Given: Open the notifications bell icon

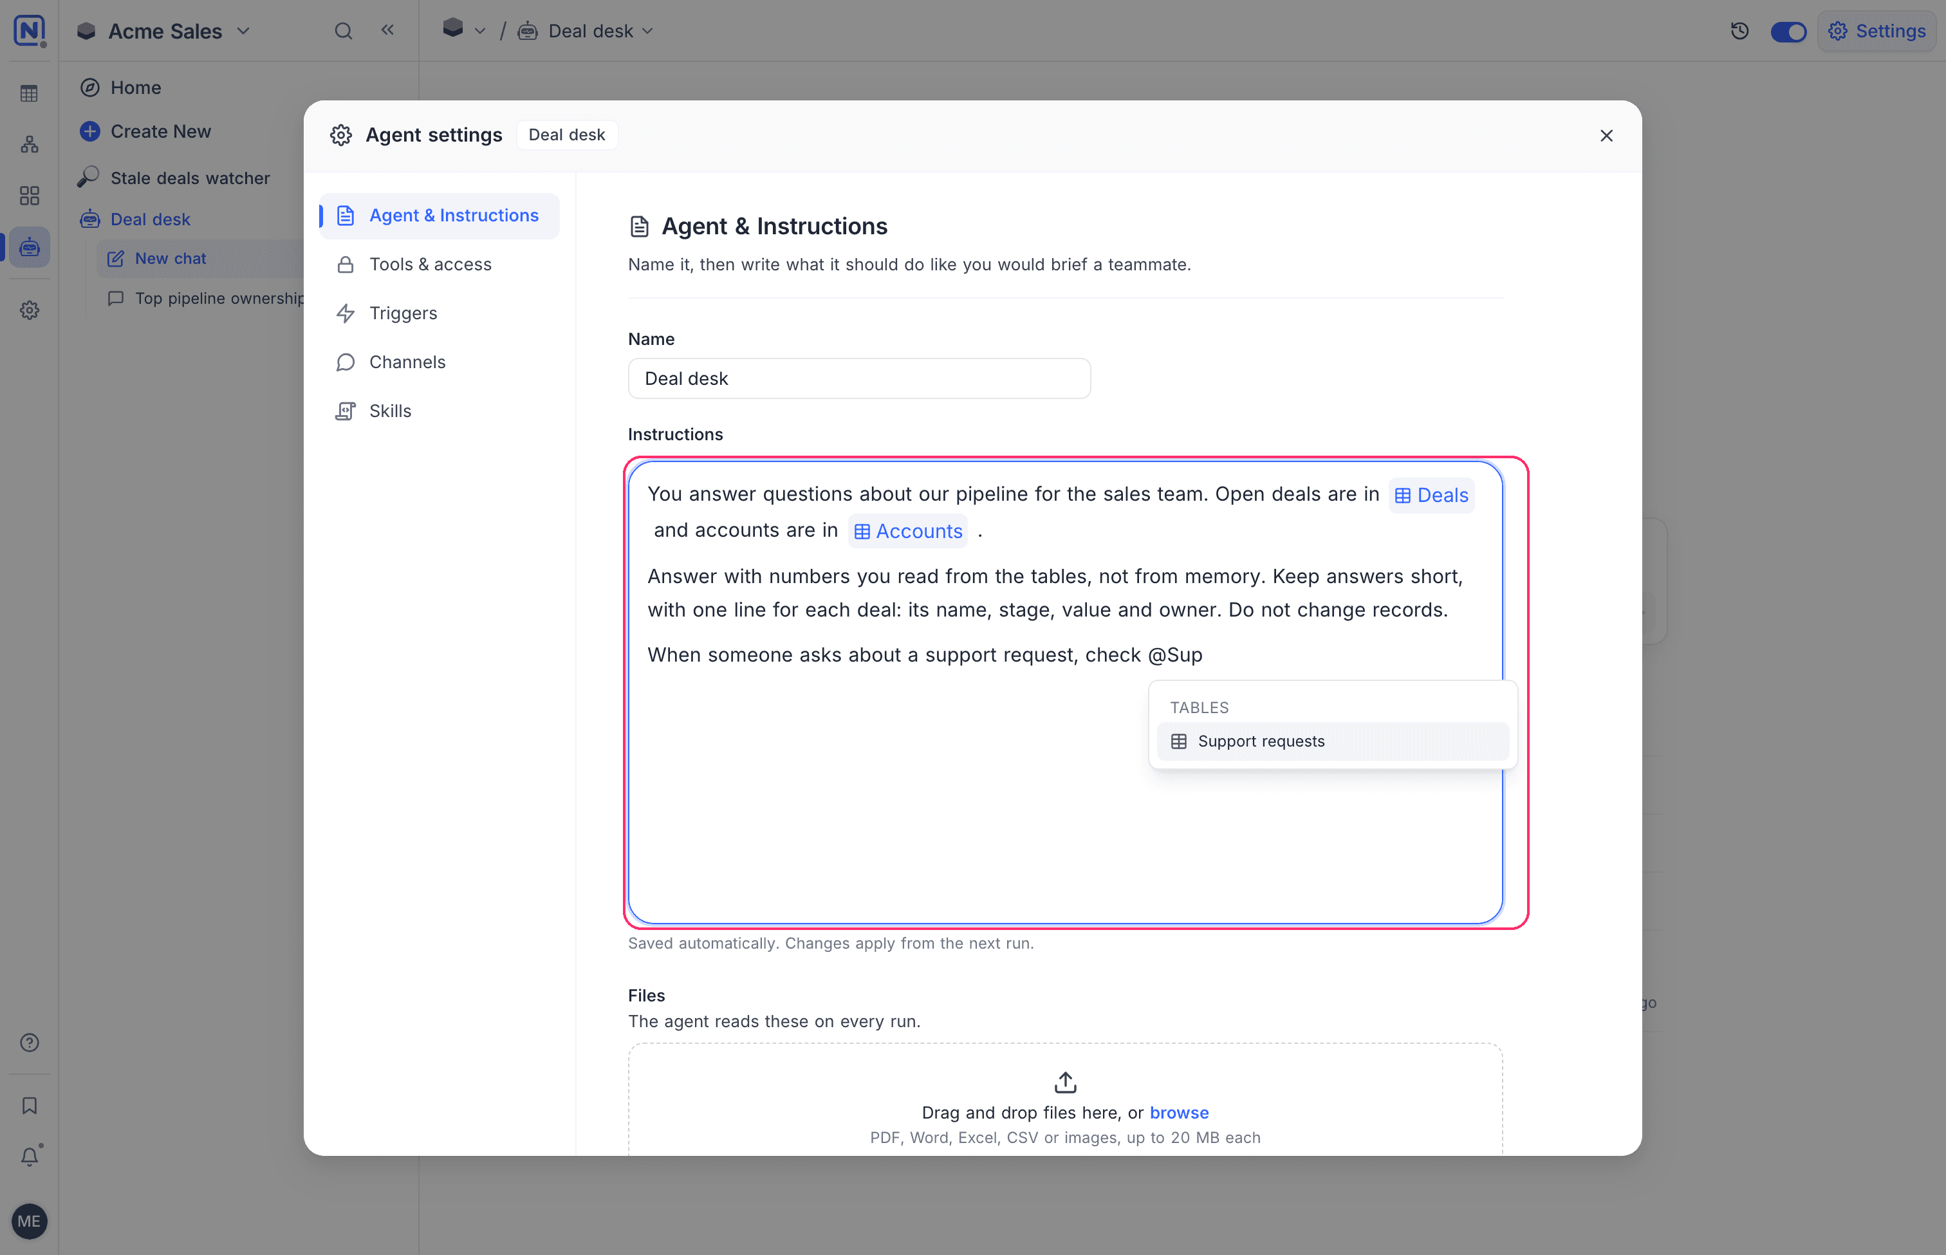Looking at the screenshot, I should 30,1156.
